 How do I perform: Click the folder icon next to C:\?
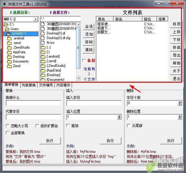click(6, 24)
